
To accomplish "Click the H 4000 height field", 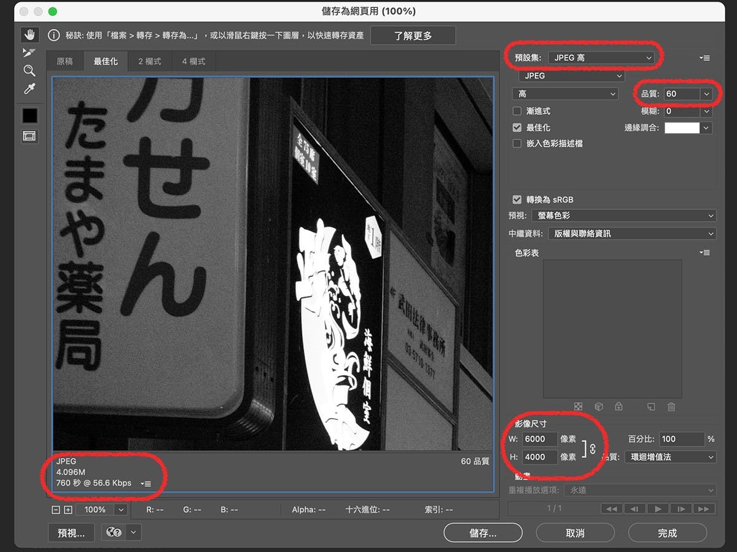I will pyautogui.click(x=540, y=457).
